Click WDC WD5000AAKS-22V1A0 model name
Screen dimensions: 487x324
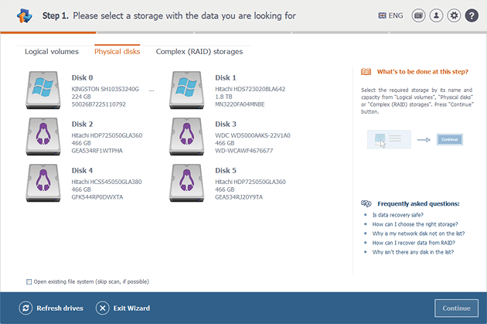pyautogui.click(x=253, y=135)
